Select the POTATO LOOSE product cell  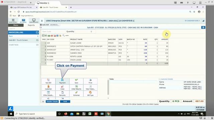[x=89, y=56]
